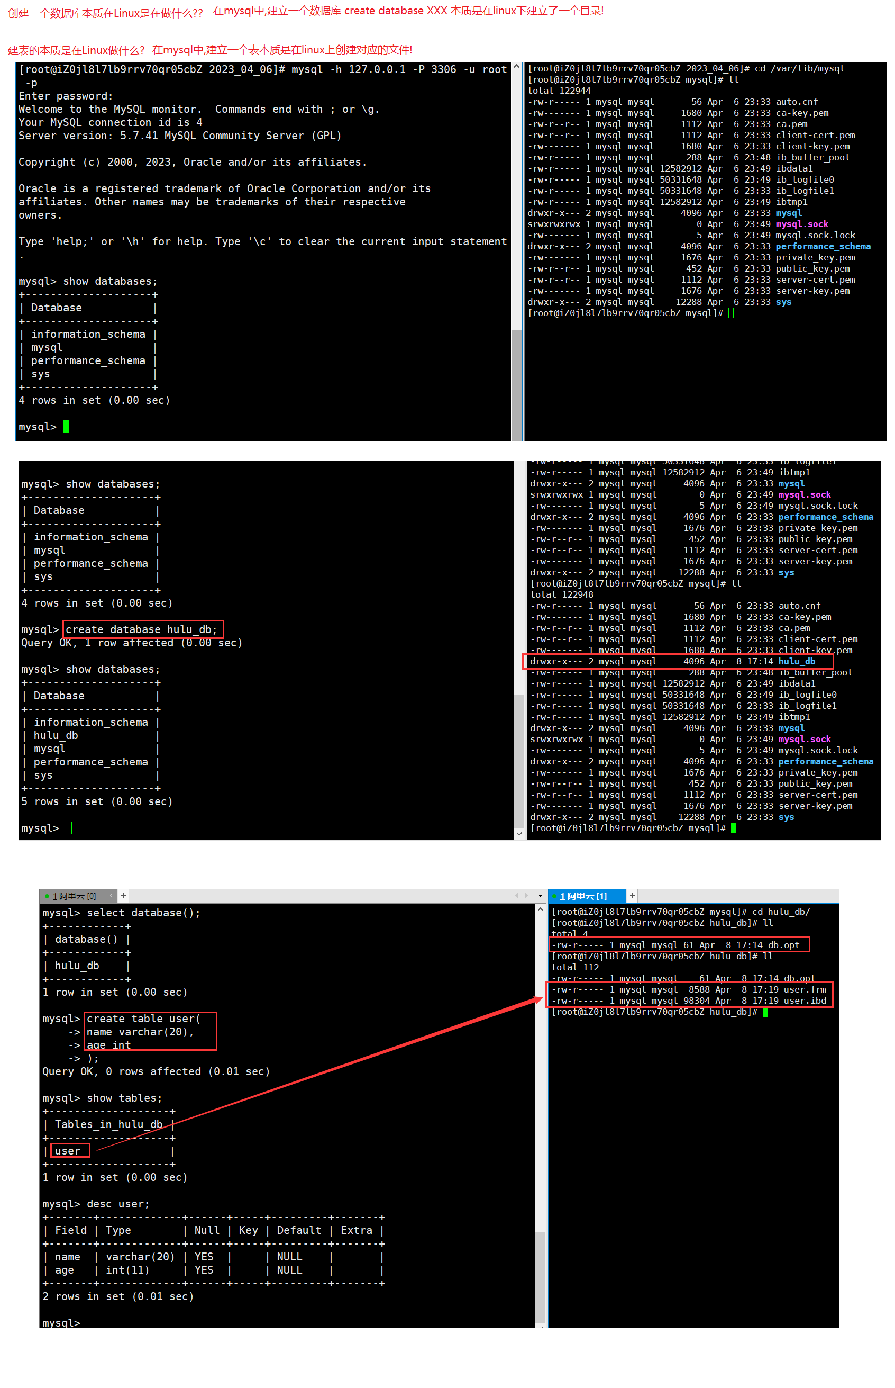Click 'Server version: 5.7.41' line
The height and width of the screenshot is (1388, 895).
179,136
